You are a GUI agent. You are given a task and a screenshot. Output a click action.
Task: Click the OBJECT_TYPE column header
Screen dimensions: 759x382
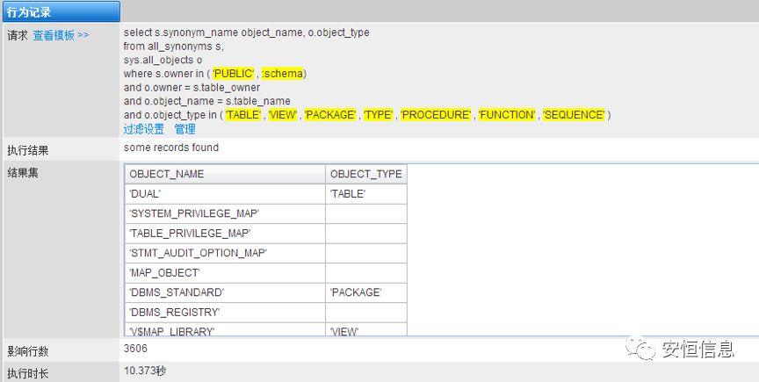tap(366, 174)
